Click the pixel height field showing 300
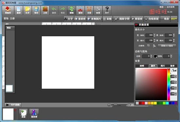Screen dimensions: 180x122 click(x=169, y=35)
